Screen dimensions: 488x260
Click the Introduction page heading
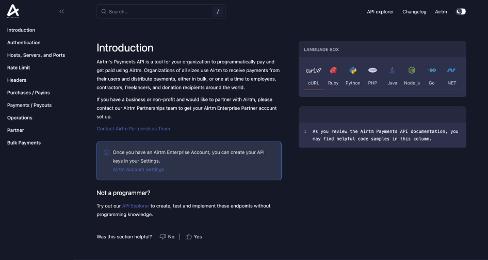click(125, 48)
